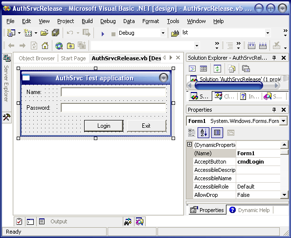Toggle Alphabetic sort in Properties
The height and width of the screenshot is (238, 291).
click(203, 133)
